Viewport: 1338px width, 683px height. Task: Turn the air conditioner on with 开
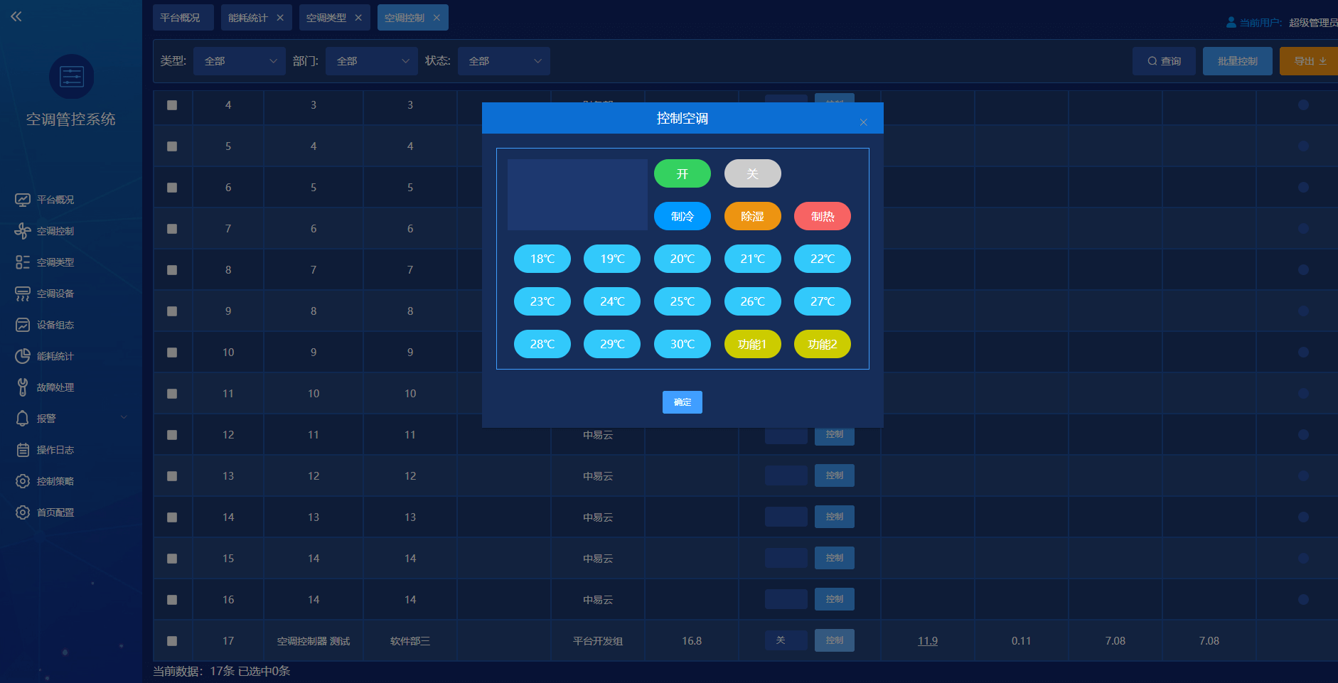tap(683, 173)
